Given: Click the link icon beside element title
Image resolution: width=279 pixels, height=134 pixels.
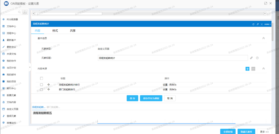Looking at the screenshot, I should (x=251, y=58).
